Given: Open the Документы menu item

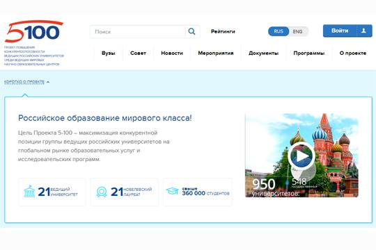Looking at the screenshot, I should point(263,53).
